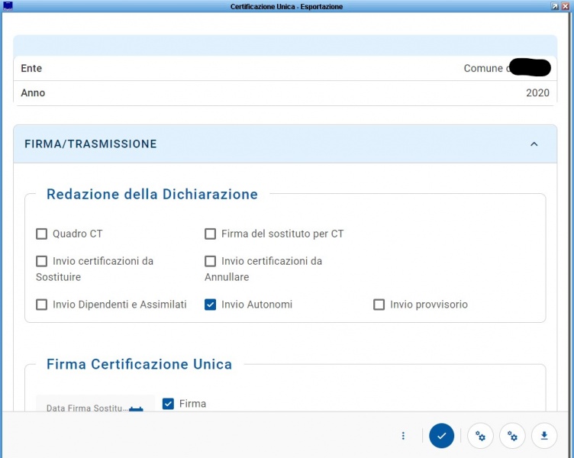Screen dimensions: 574x458
Task: Uncheck the Invio Autonomi checkbox
Action: tap(211, 305)
